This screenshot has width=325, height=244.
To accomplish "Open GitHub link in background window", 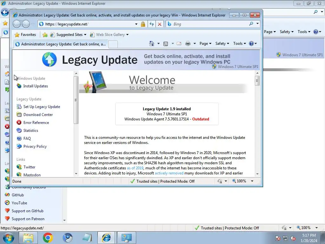I will pos(18,195).
